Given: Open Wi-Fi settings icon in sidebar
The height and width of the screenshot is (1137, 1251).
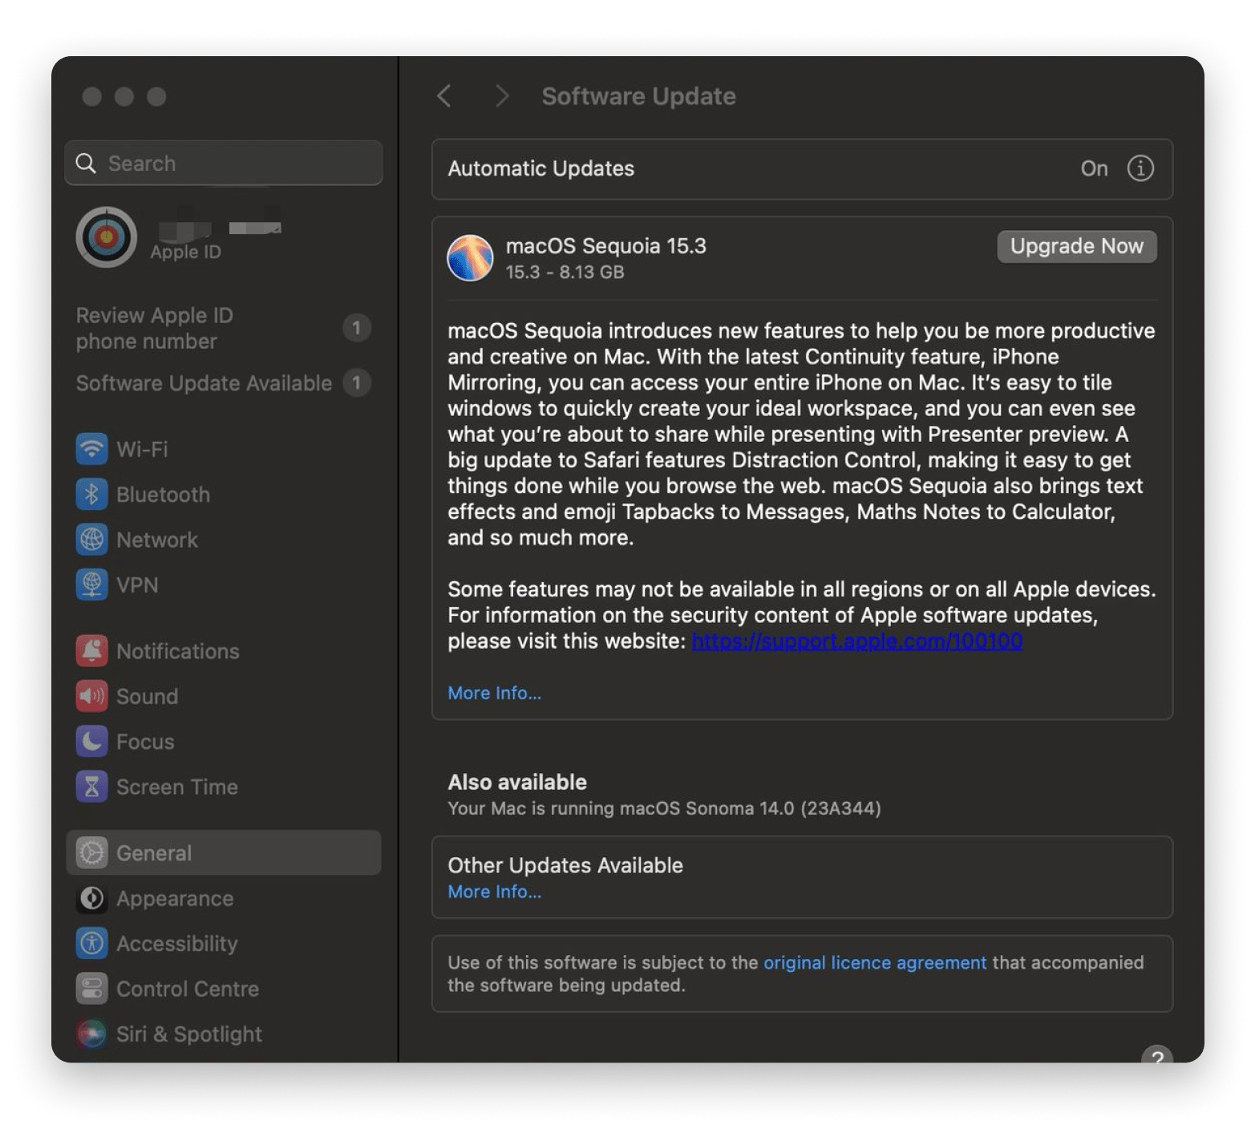Looking at the screenshot, I should (x=91, y=449).
